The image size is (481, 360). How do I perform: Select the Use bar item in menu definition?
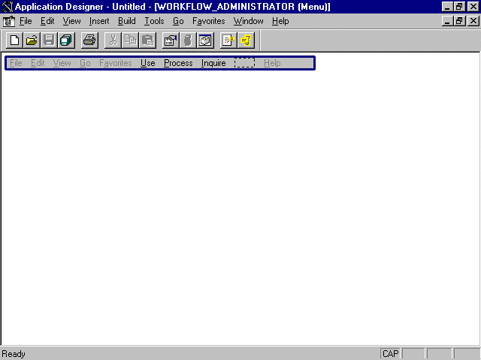(x=148, y=63)
